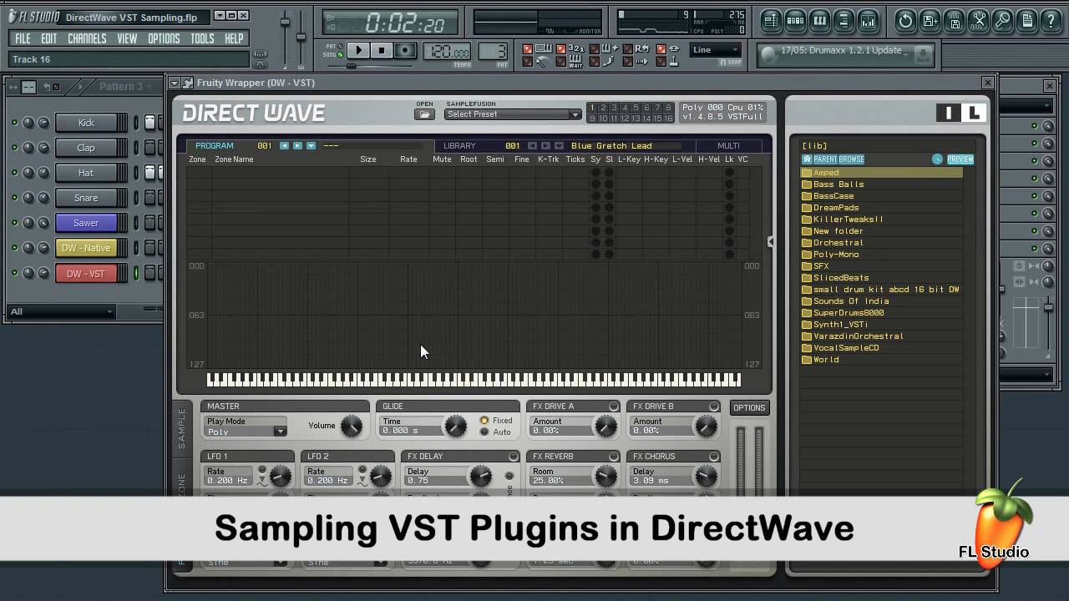
Task: Mute the DW - VST channel LED
Action: (x=14, y=273)
